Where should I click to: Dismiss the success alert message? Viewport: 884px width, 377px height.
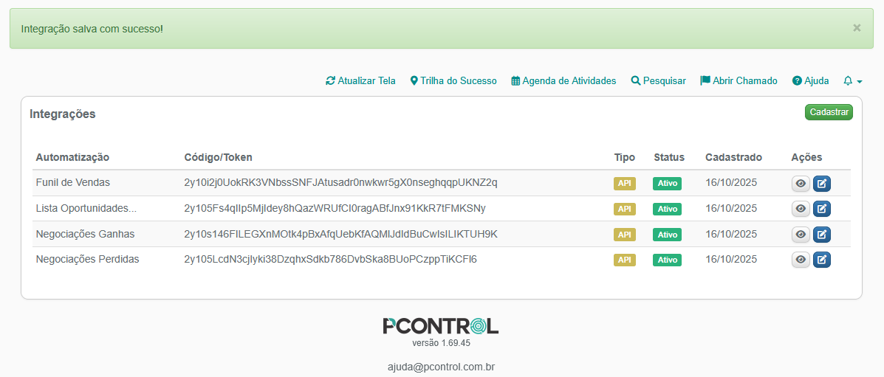tap(857, 28)
